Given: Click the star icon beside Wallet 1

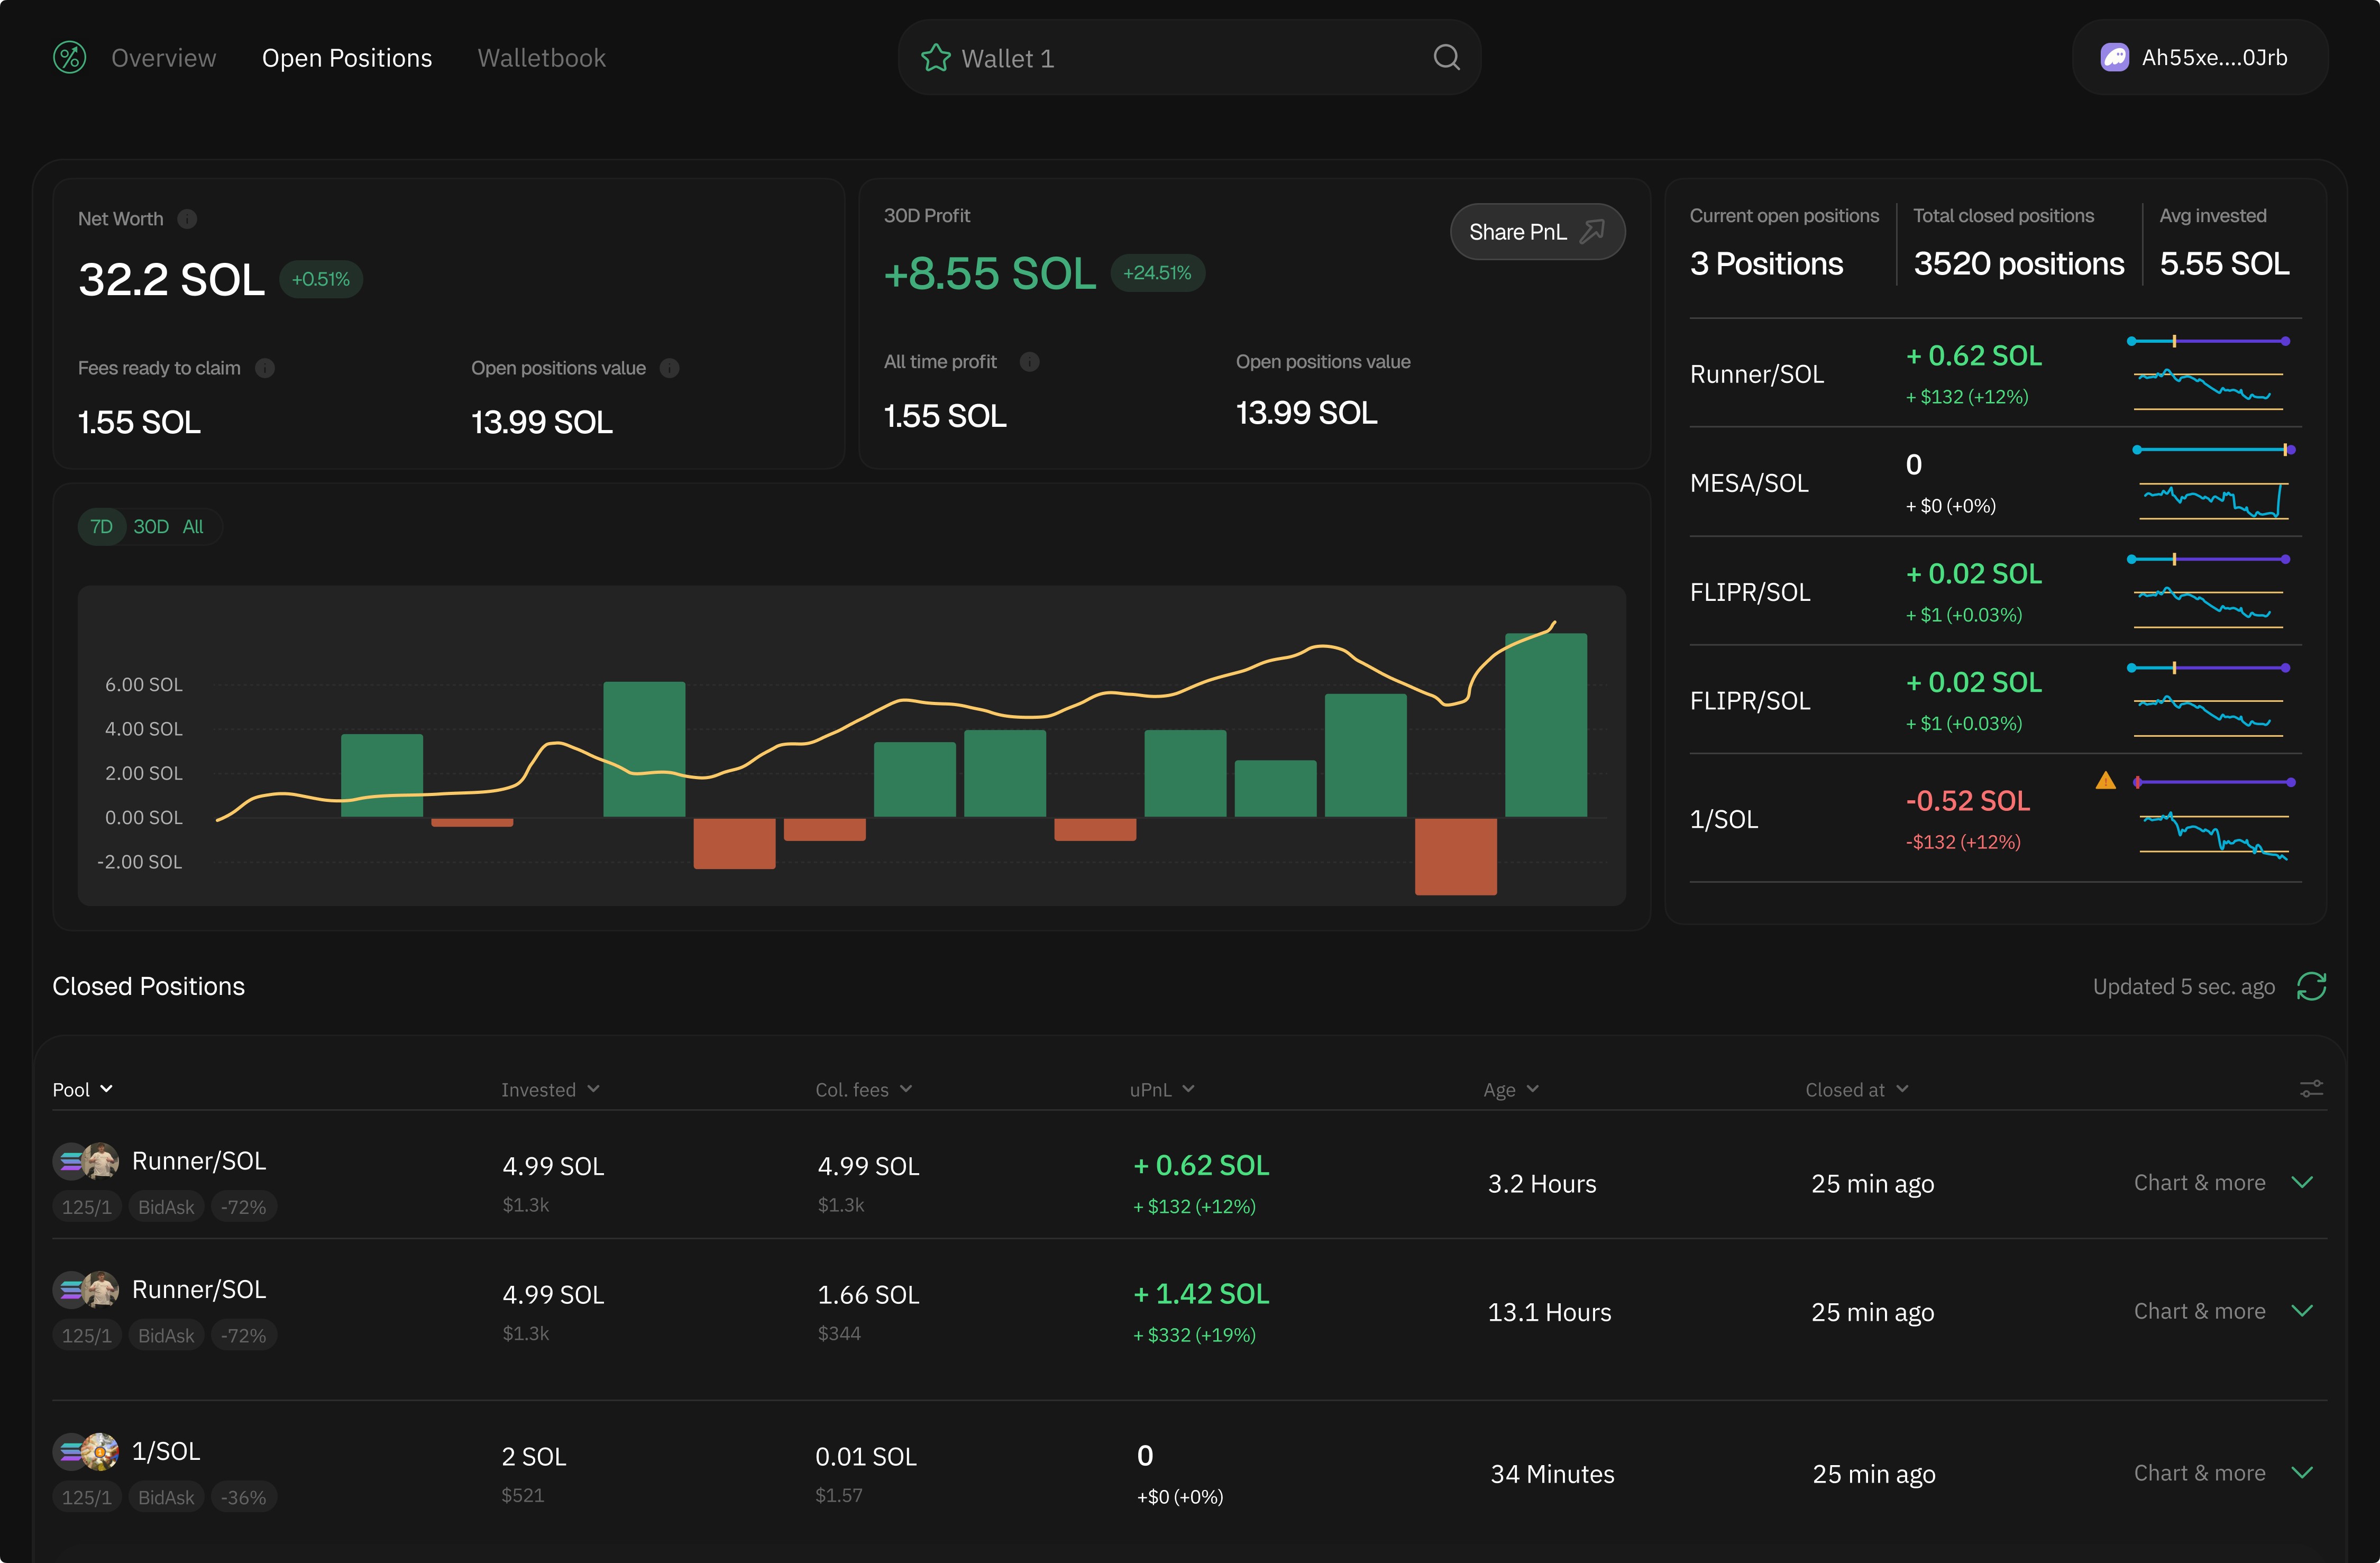Looking at the screenshot, I should (935, 58).
